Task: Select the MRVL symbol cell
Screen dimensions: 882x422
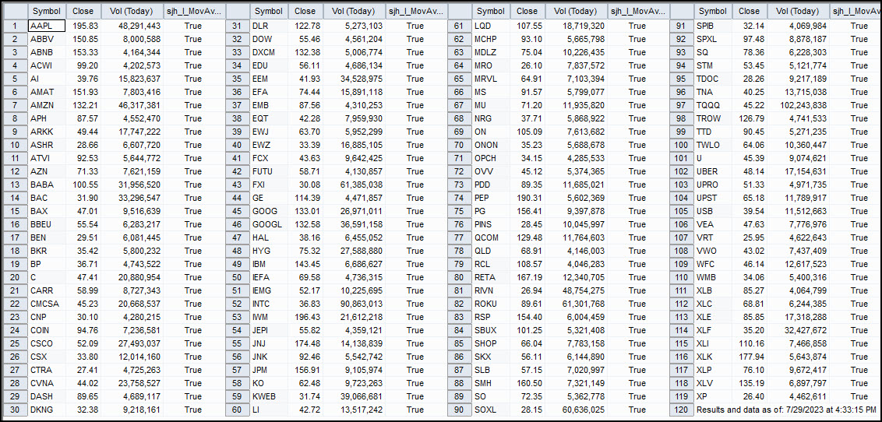Action: coord(491,79)
